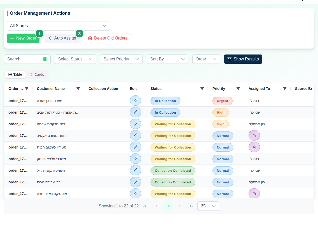Click the barcode scanner icon beside Search
Screen dimensions: 318x226
tap(45, 59)
